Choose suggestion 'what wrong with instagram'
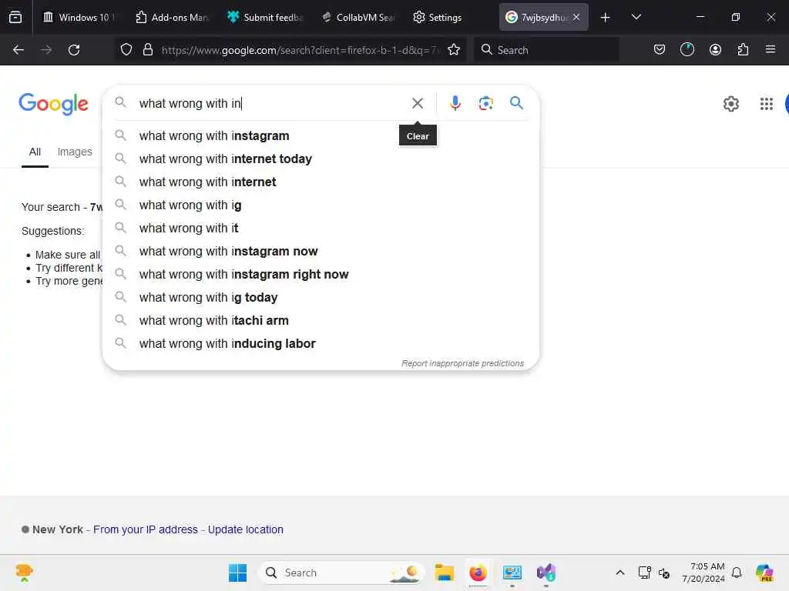This screenshot has width=789, height=591. [x=321, y=135]
